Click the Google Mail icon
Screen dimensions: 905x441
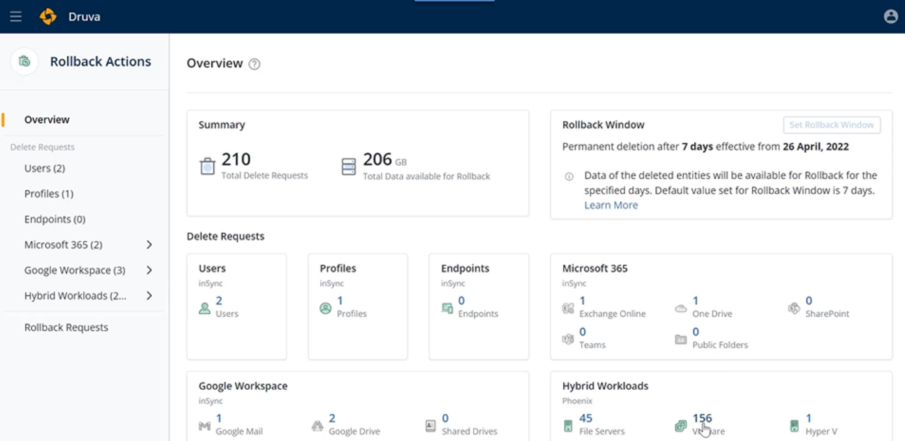click(204, 425)
